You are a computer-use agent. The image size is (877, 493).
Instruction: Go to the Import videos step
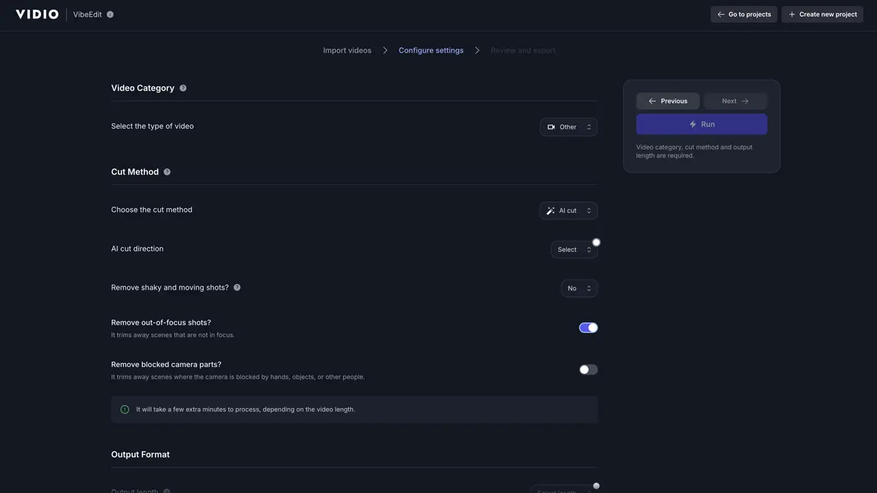[347, 51]
